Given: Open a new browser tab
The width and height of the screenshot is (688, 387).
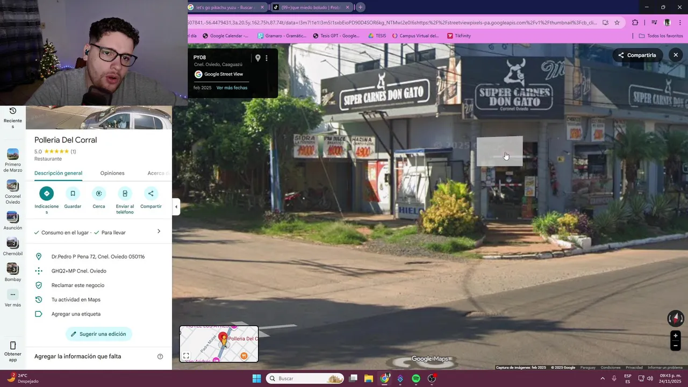Looking at the screenshot, I should (x=361, y=8).
